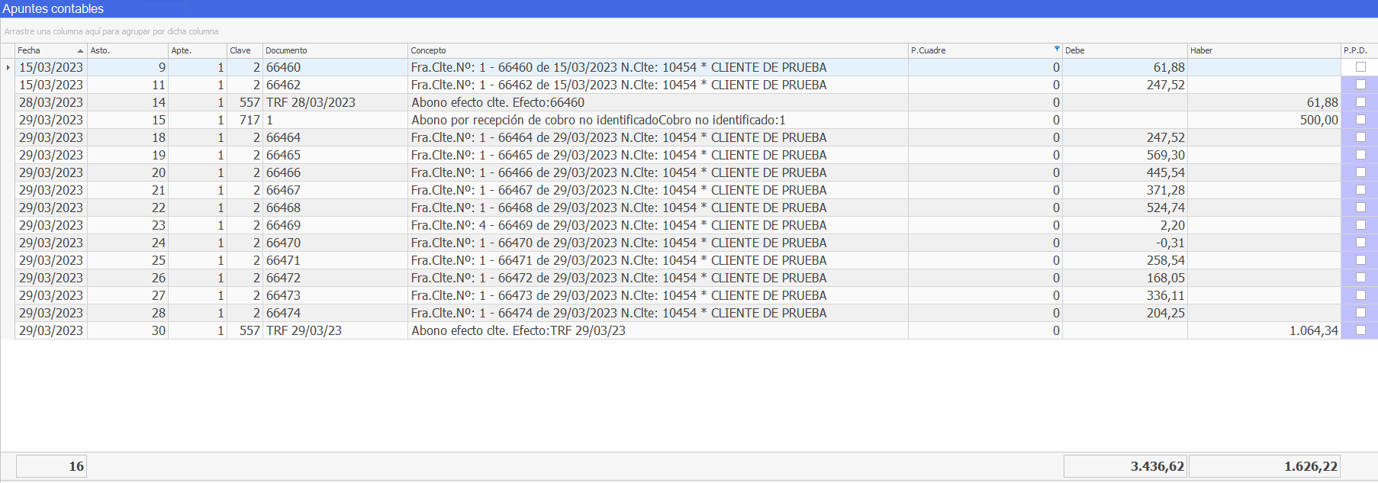1378x483 pixels.
Task: Click the 500,00 Haber amount cell
Action: pyautogui.click(x=1264, y=120)
